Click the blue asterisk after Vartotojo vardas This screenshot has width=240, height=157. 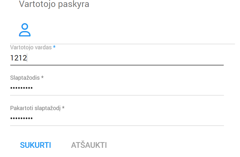coord(54,47)
